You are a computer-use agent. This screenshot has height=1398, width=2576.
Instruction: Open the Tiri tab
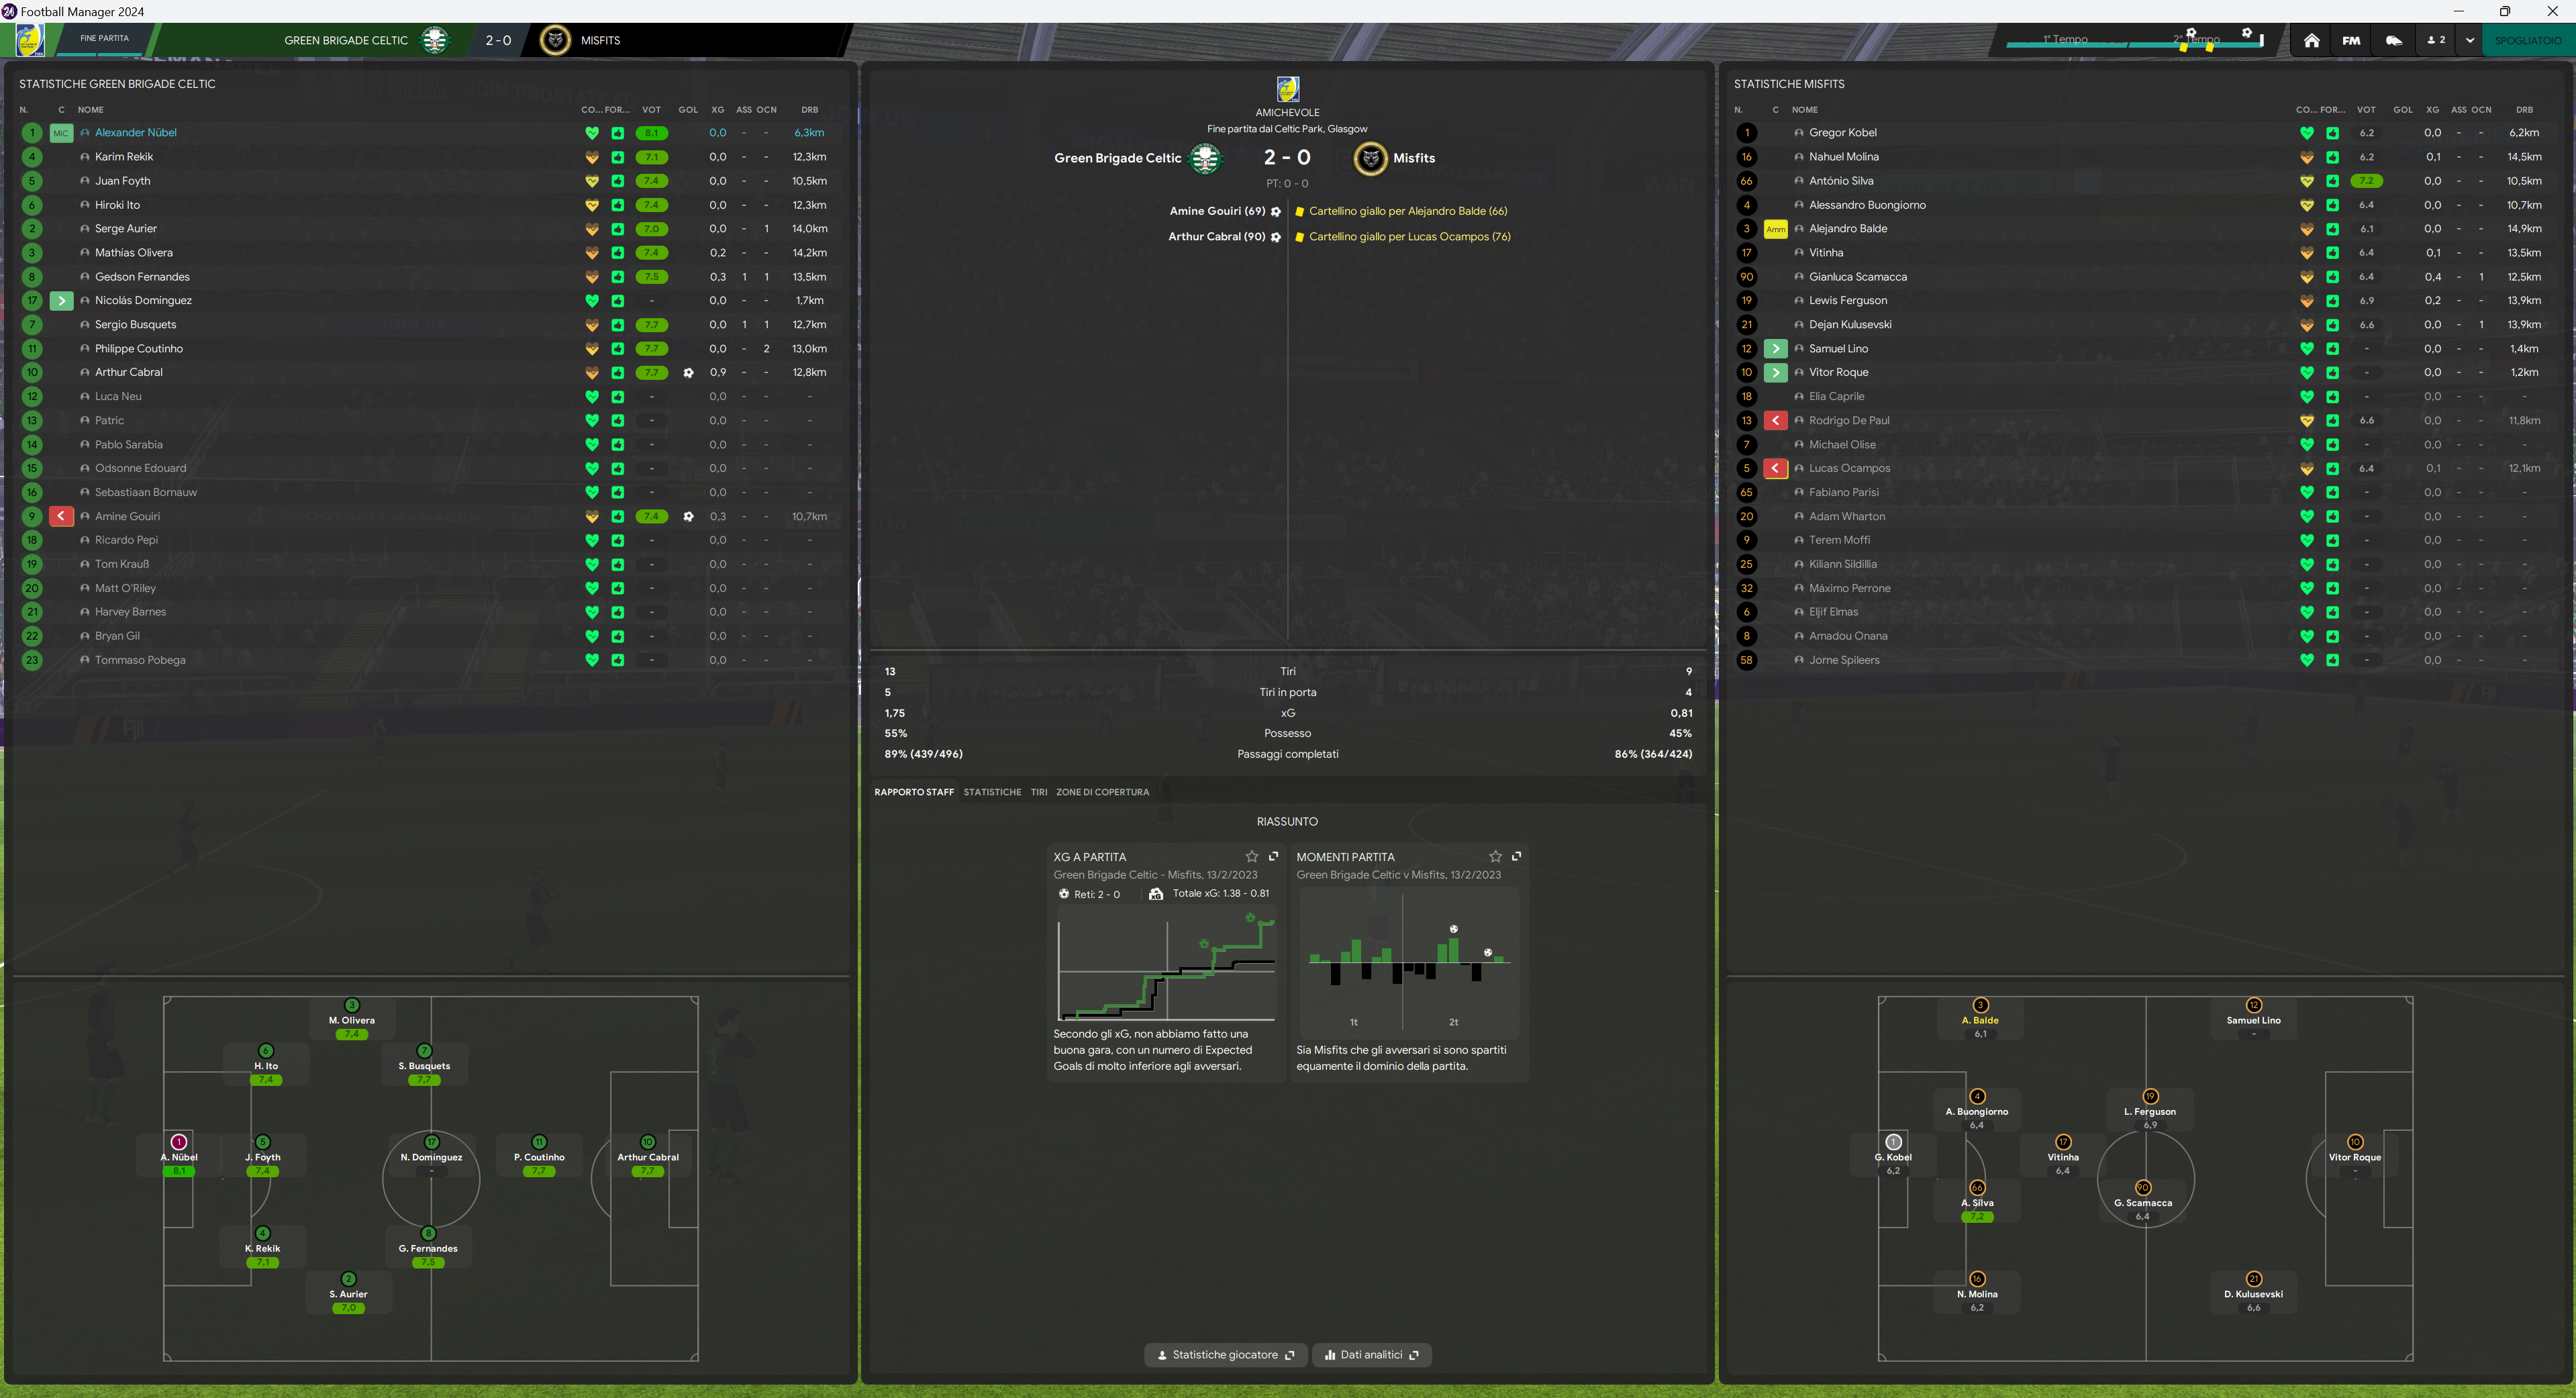tap(1039, 792)
